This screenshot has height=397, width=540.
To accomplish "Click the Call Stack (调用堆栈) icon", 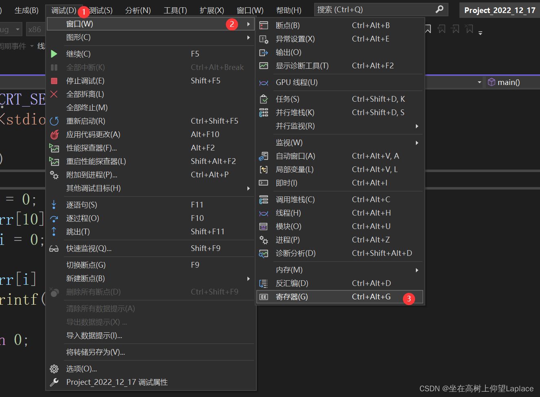I will (264, 200).
